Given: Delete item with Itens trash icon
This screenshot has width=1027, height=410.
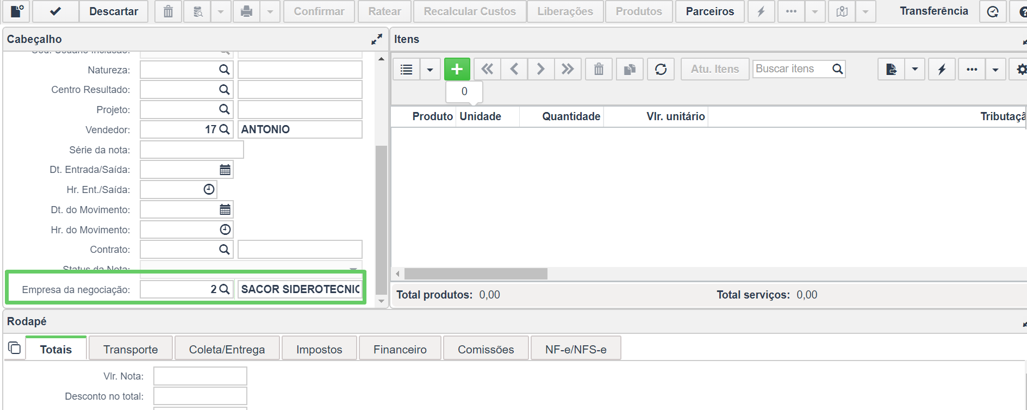Looking at the screenshot, I should click(x=599, y=69).
